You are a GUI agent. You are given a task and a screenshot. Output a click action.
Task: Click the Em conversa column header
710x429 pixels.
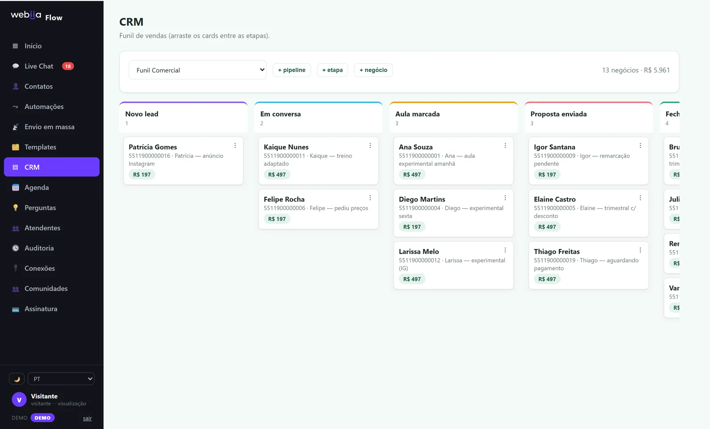click(318, 118)
